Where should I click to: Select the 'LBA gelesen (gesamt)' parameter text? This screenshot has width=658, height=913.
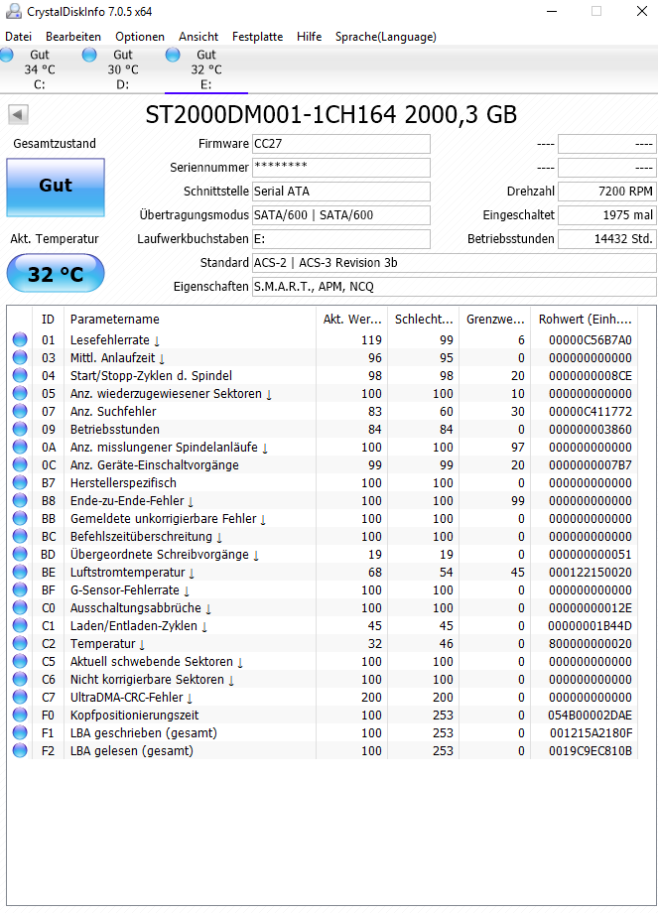132,751
